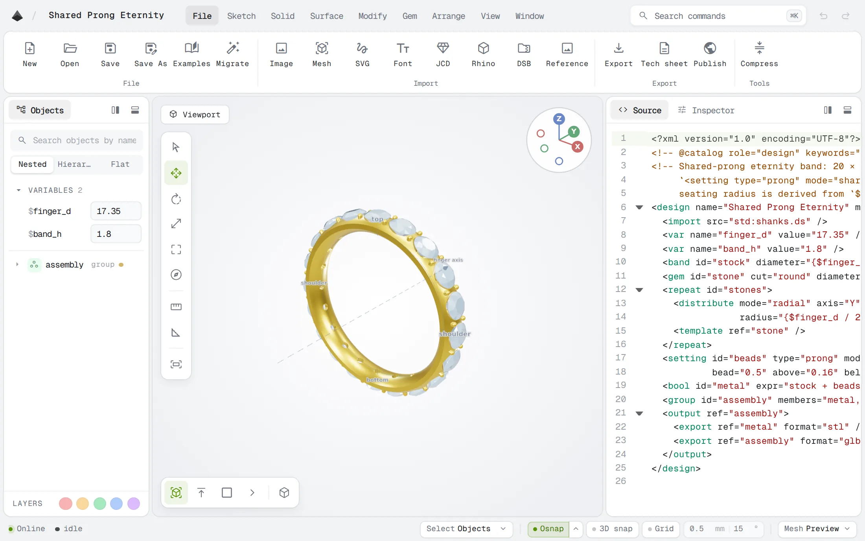Click the Export button
The height and width of the screenshot is (541, 865).
click(x=618, y=55)
